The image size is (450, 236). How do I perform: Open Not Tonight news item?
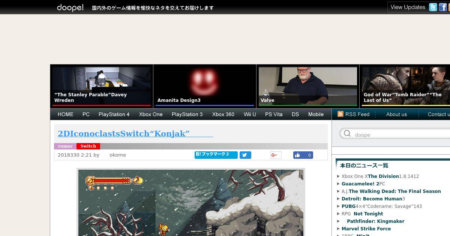tap(362, 214)
